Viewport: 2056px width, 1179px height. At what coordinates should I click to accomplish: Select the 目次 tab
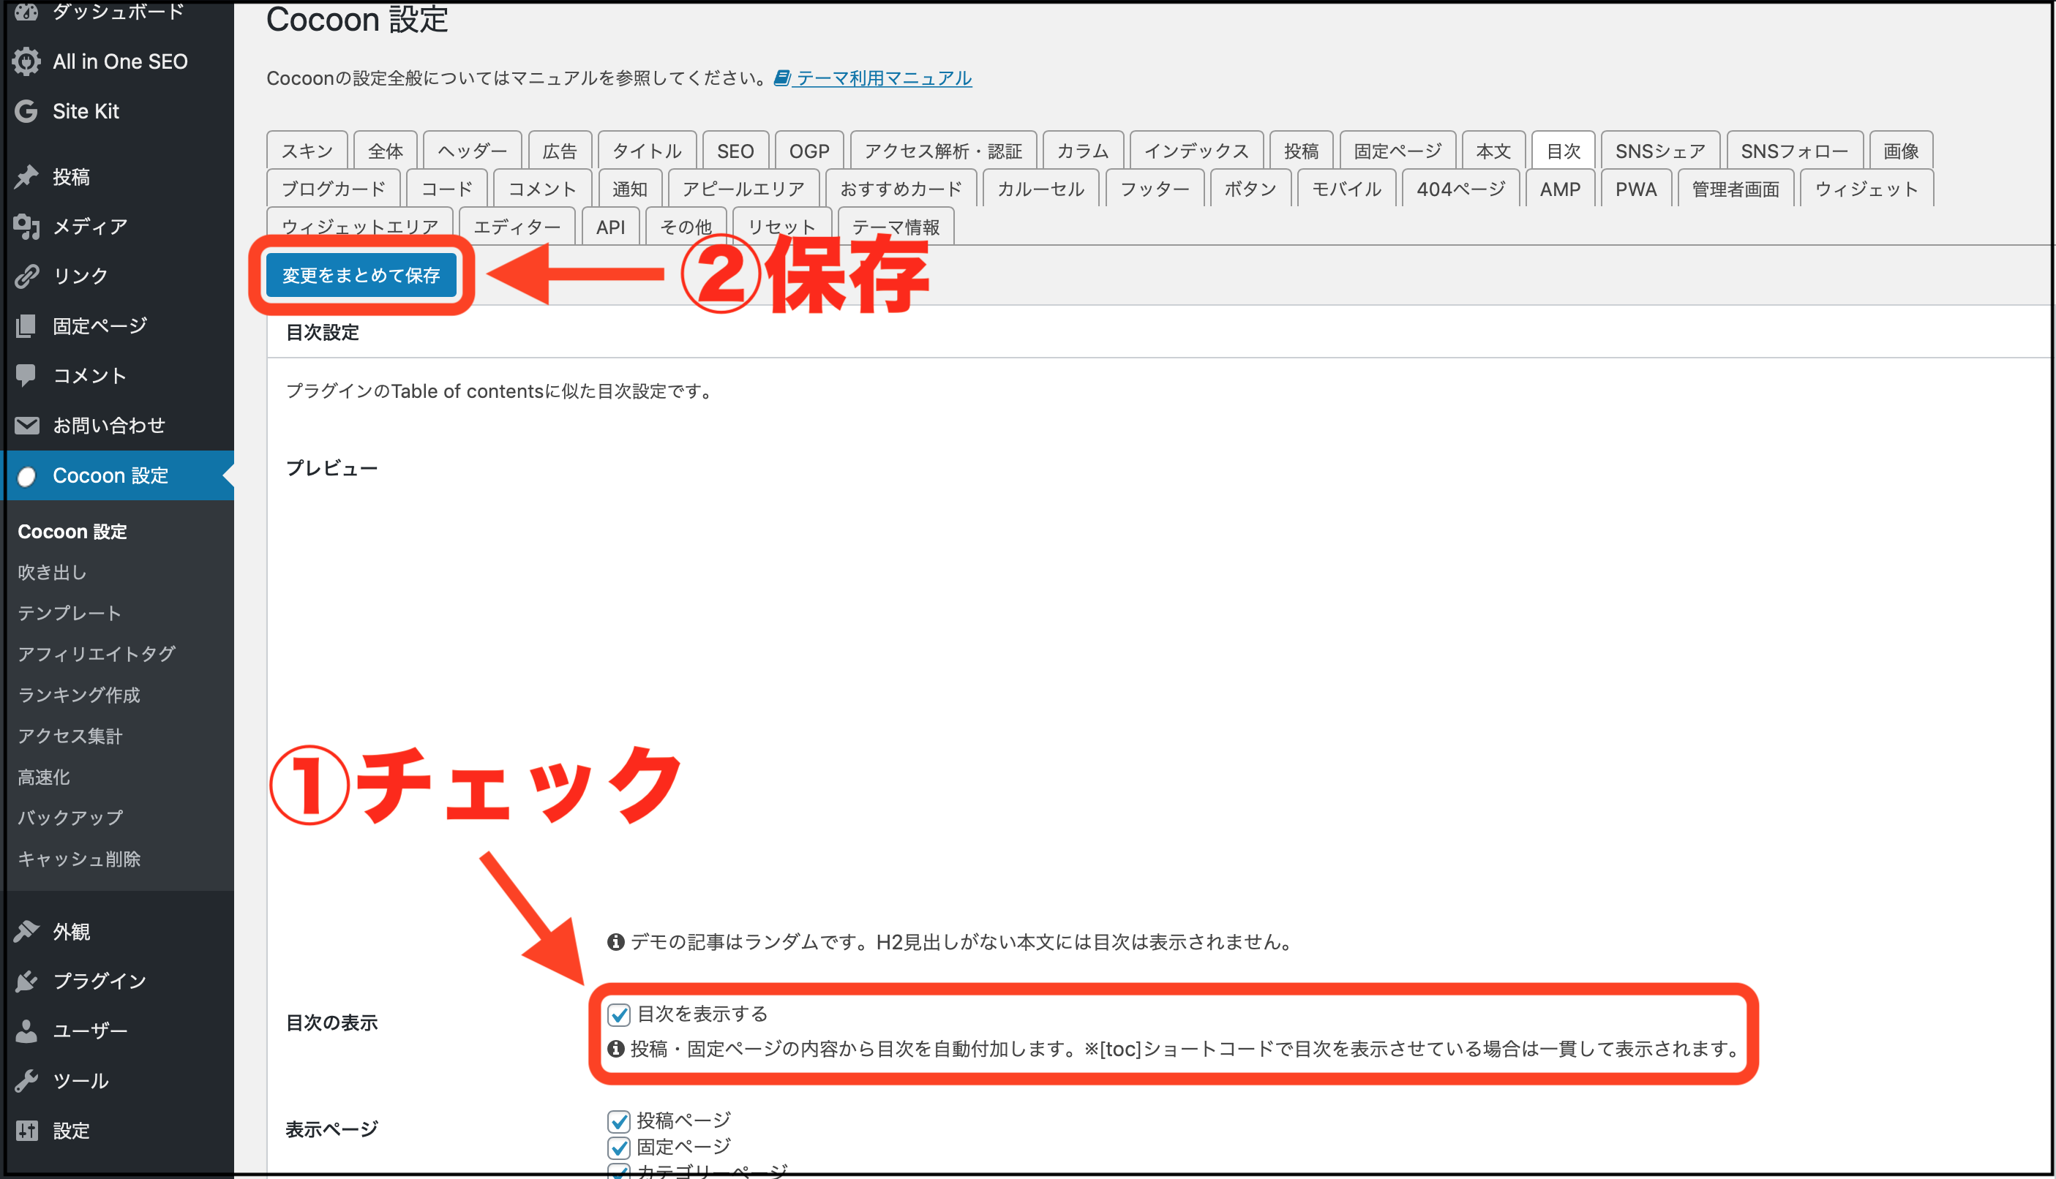point(1564,151)
